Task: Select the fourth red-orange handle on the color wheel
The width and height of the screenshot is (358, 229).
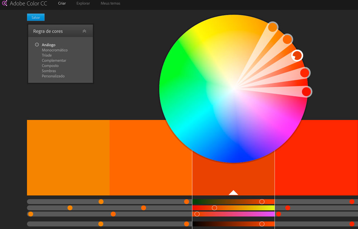Action: click(305, 73)
